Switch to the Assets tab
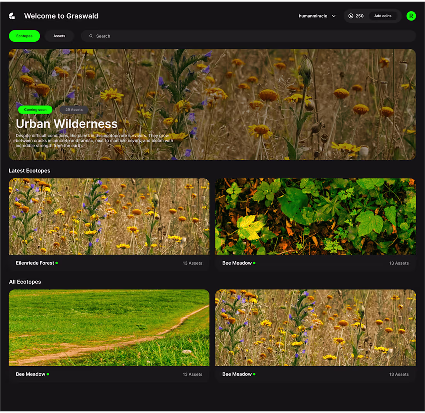Screen dimensions: 425x413 click(x=59, y=36)
